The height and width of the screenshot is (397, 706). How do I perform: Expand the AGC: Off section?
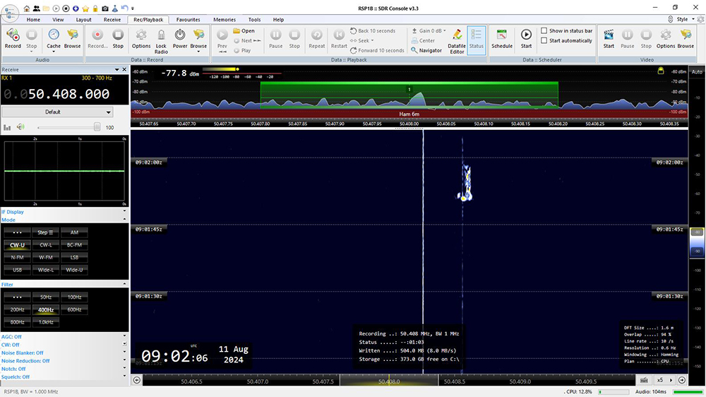point(124,336)
